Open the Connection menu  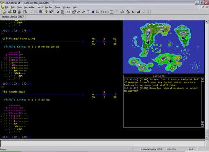(29, 7)
